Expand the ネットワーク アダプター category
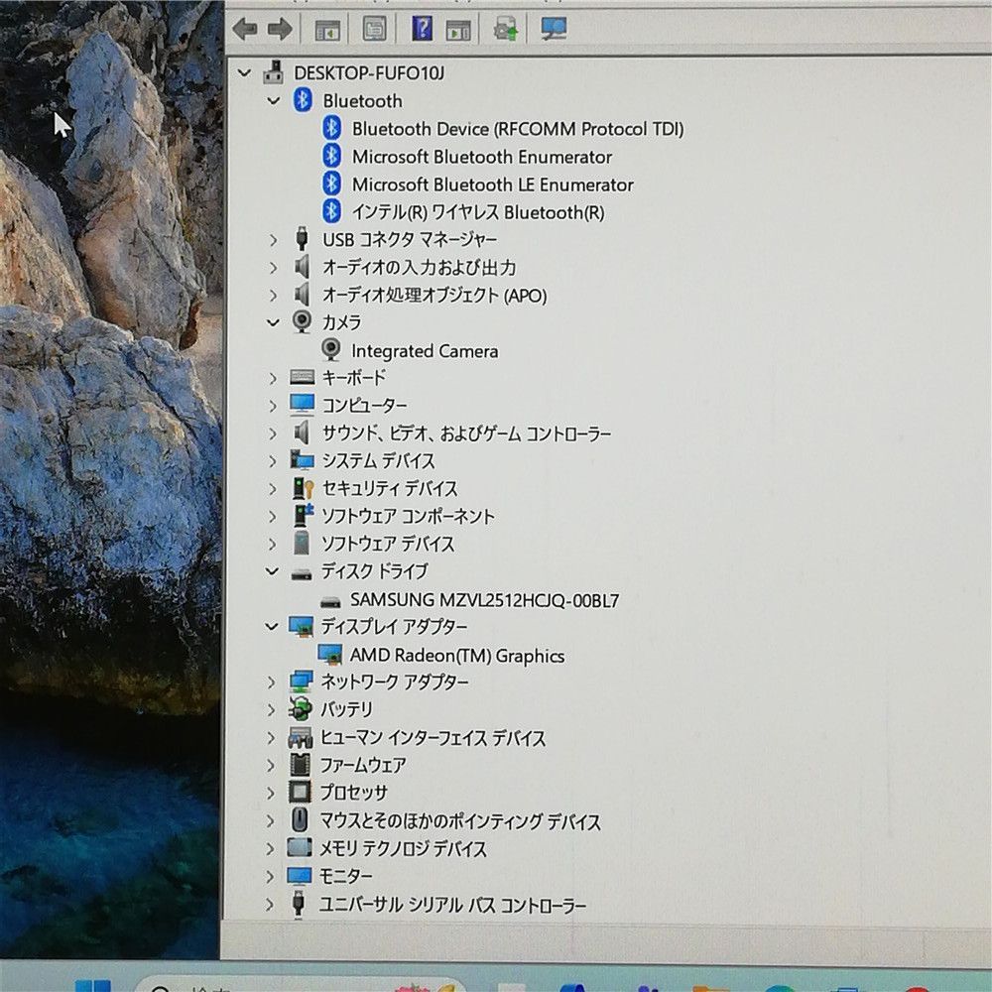 pos(273,682)
